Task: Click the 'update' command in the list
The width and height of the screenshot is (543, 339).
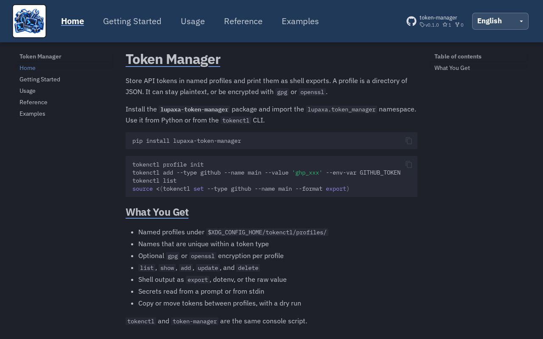Action: [x=208, y=268]
